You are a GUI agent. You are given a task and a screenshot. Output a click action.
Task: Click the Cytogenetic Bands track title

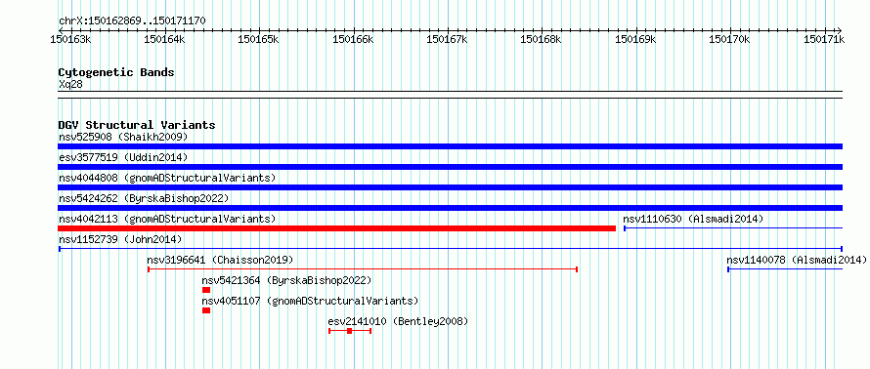[116, 72]
